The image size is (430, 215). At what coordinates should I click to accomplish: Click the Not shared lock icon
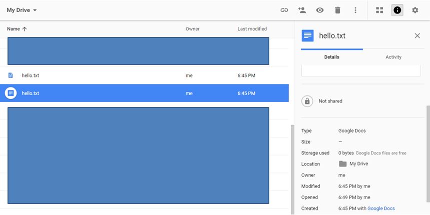[x=307, y=101]
